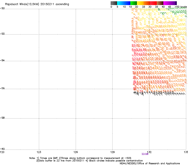Click the '129' longitude axis label
Viewport: 188px width, 165px height.
[112, 152]
